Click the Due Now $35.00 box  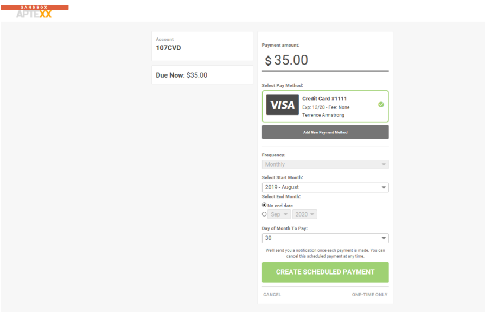coord(202,75)
